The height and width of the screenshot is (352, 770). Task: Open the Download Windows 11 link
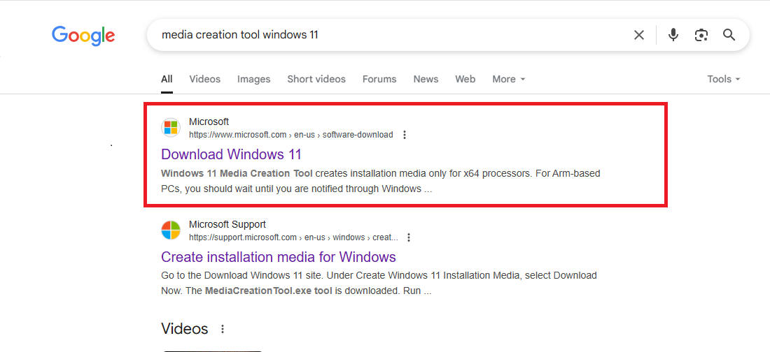tap(231, 154)
